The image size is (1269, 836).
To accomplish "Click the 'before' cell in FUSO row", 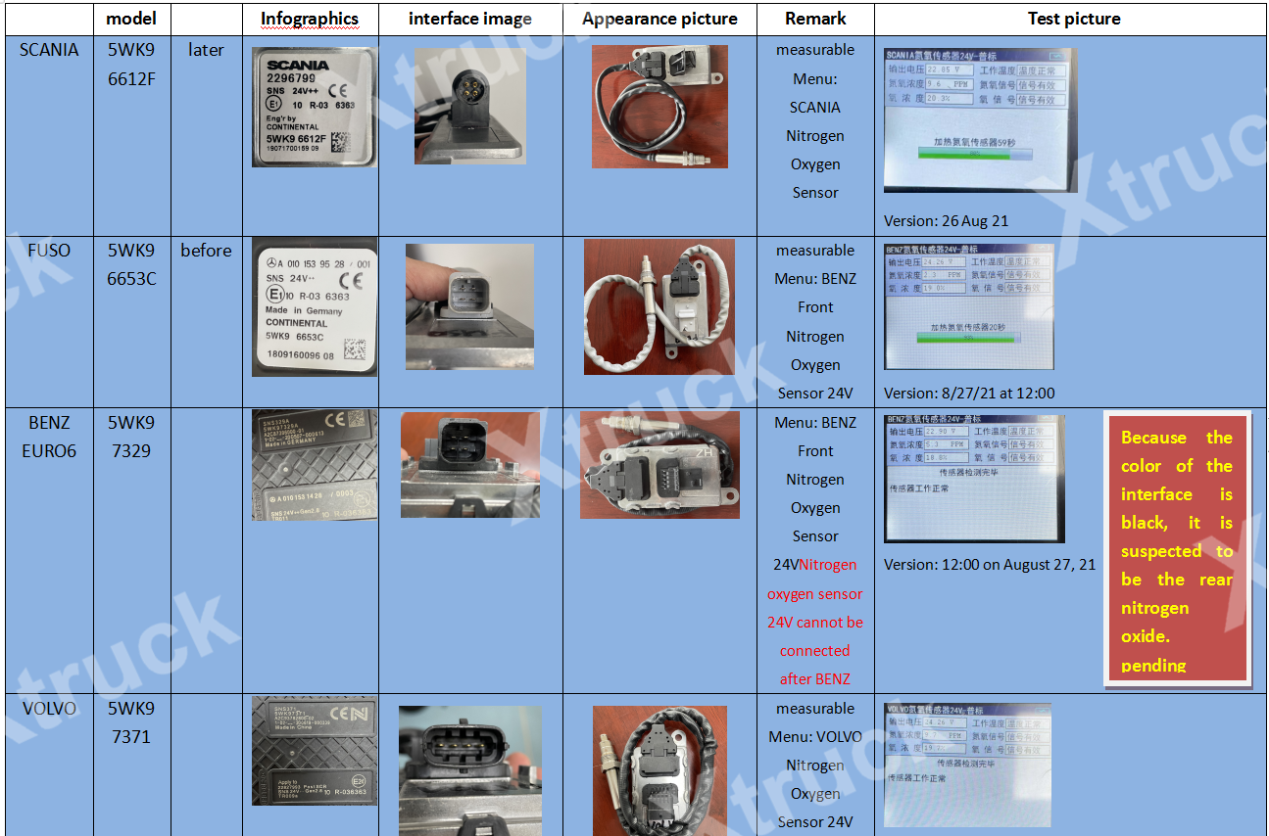I will (x=206, y=251).
